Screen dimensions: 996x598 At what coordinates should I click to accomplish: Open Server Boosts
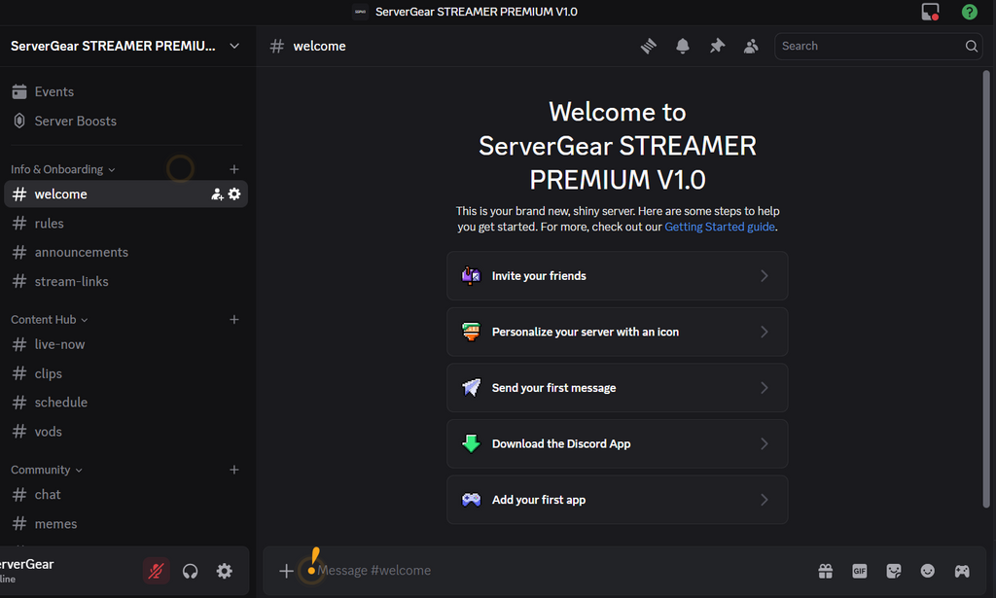click(x=75, y=122)
